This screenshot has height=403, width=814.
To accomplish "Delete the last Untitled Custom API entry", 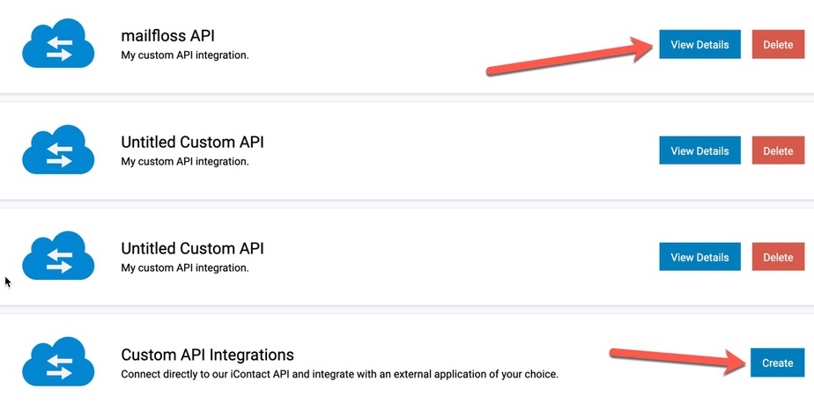I will 778,257.
